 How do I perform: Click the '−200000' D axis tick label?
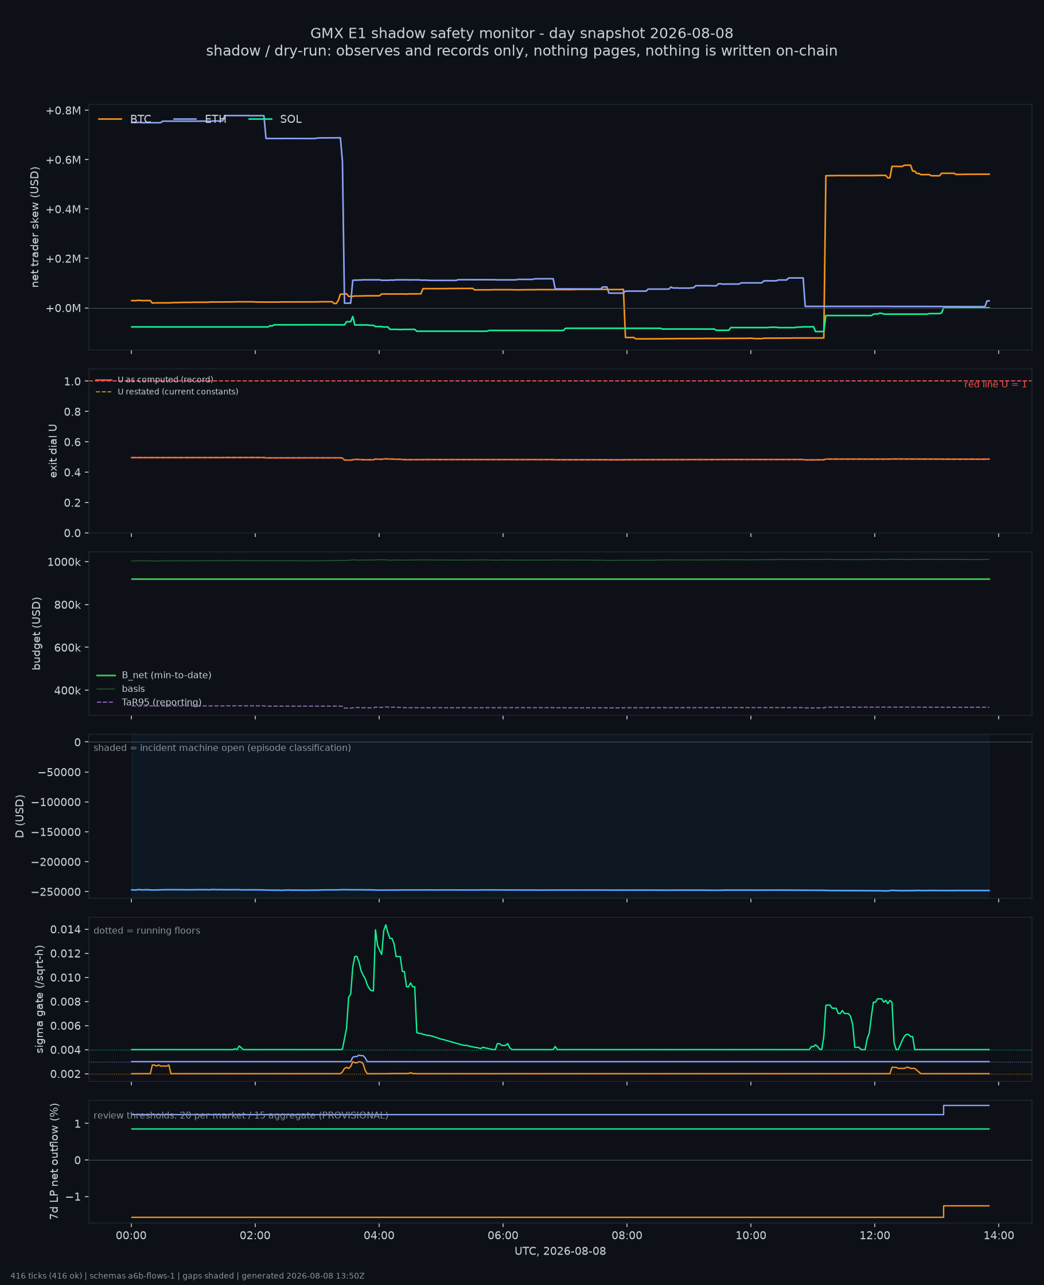[x=56, y=862]
